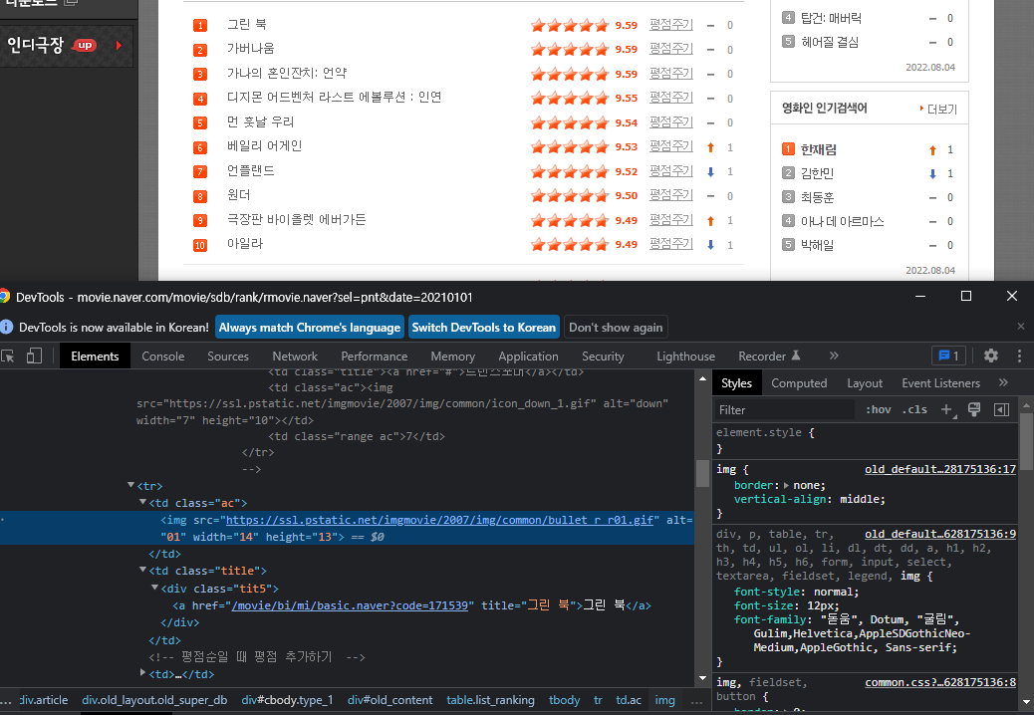Click the new style rule plus icon
This screenshot has height=715, width=1034.
coord(947,410)
